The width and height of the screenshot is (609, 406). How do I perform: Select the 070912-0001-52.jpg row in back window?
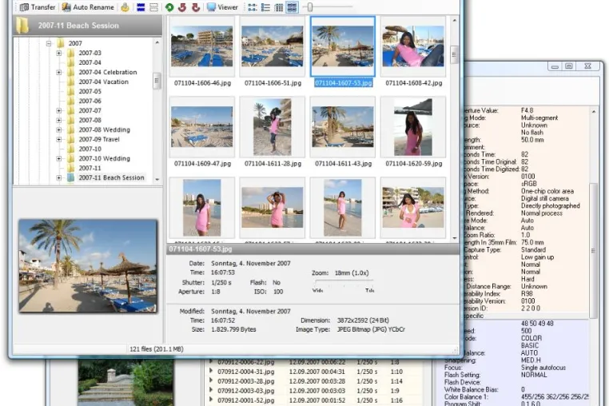(315, 400)
